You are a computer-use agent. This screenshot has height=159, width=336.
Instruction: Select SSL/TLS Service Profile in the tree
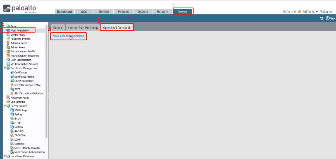tap(27, 85)
